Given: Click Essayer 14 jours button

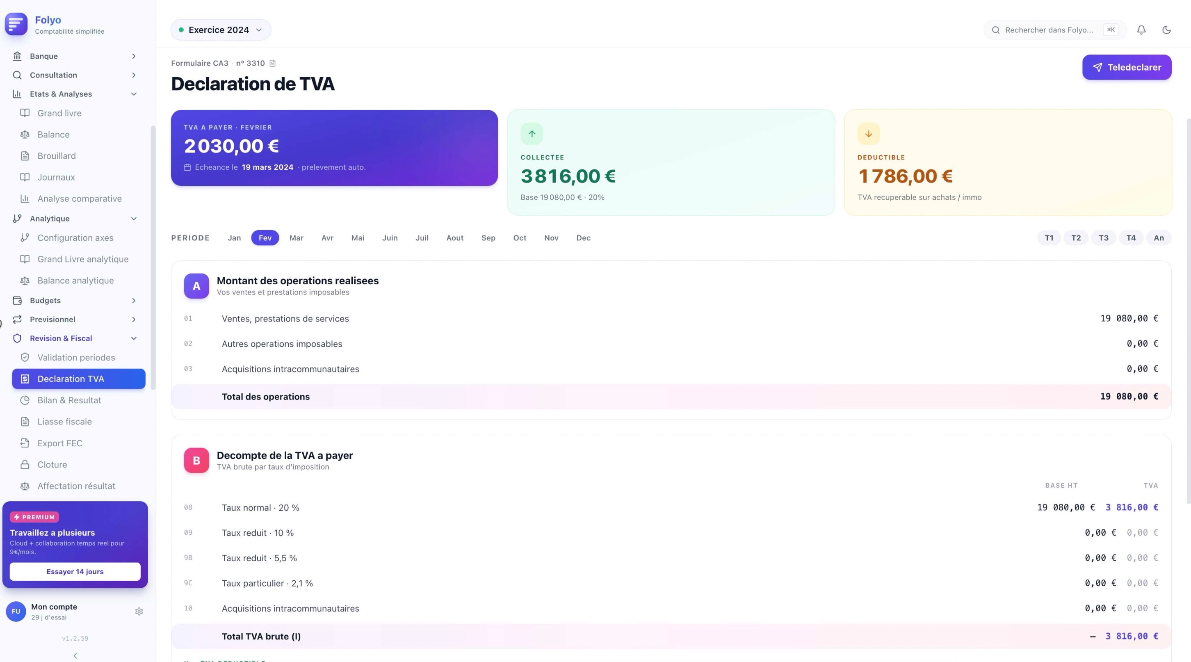Looking at the screenshot, I should 75,572.
